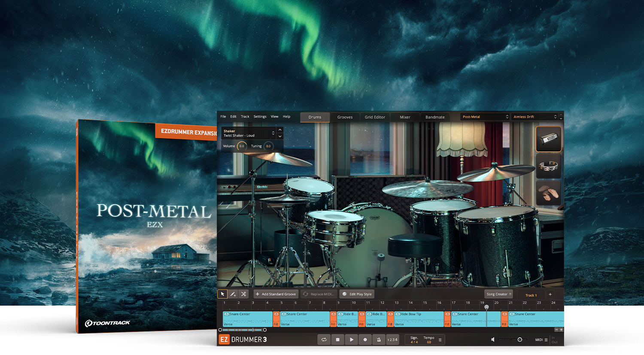Screen dimensions: 644x355
Task: Adjust the Tuning knob
Action: (x=268, y=146)
